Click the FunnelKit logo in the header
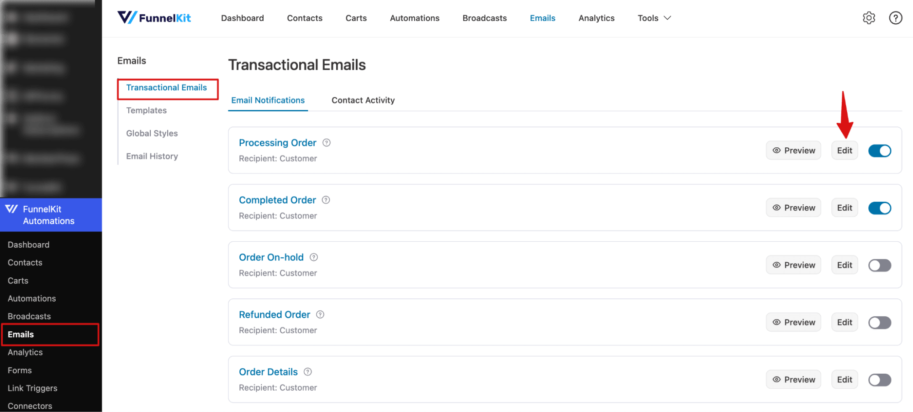Screen dimensions: 913x412 point(154,18)
